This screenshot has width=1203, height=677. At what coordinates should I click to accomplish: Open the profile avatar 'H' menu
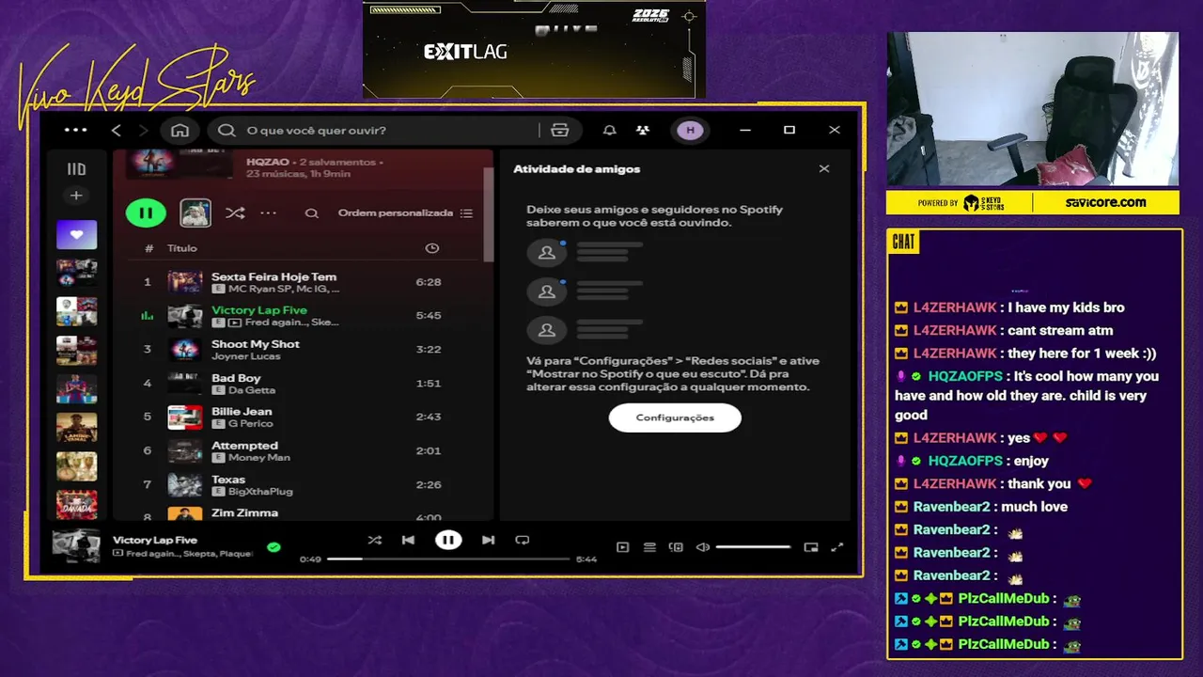(x=691, y=130)
